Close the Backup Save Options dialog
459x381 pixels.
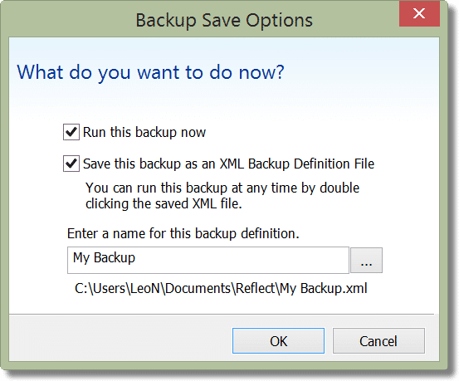click(x=419, y=13)
